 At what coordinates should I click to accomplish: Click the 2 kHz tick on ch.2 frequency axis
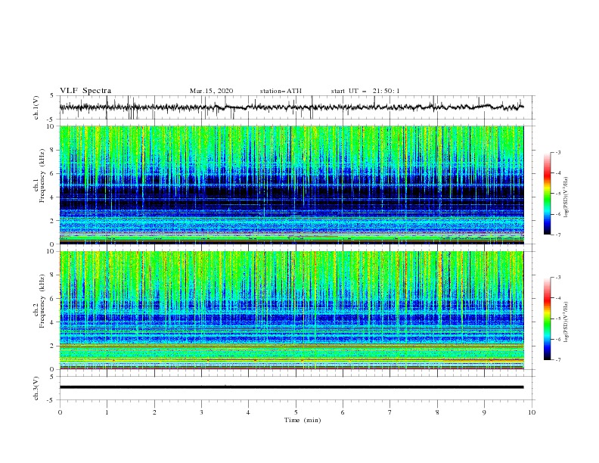[x=54, y=346]
